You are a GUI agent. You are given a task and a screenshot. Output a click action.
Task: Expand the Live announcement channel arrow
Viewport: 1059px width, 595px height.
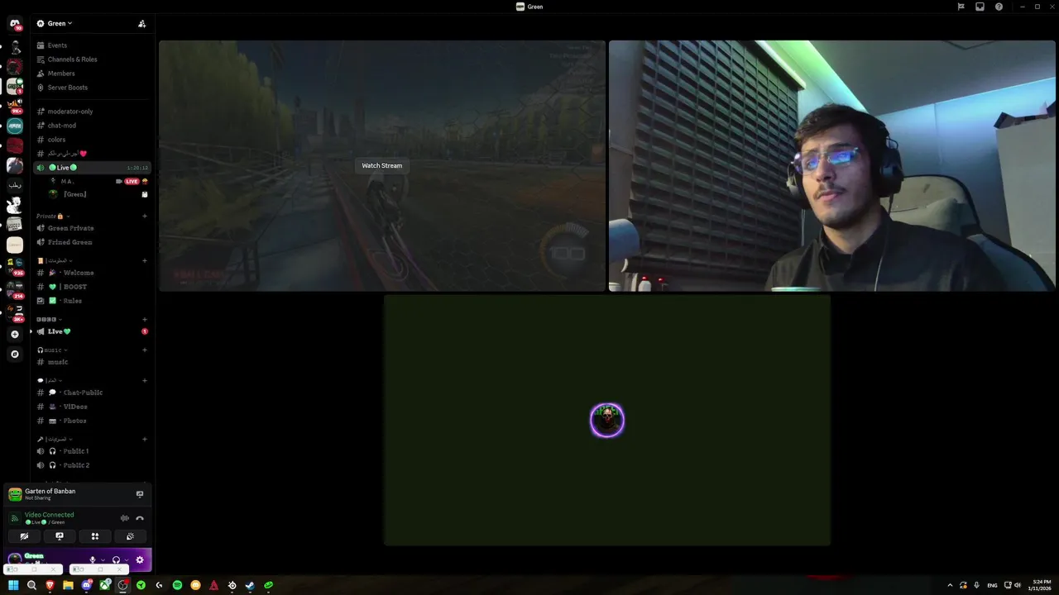pos(31,331)
